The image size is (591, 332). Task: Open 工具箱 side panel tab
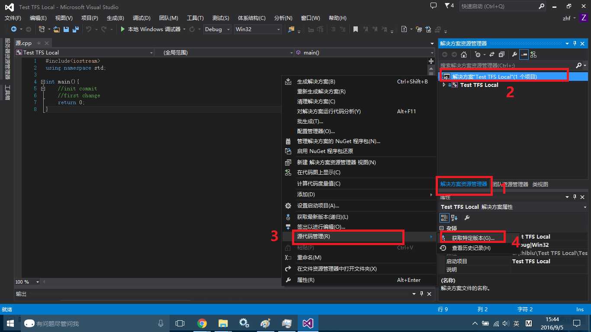click(7, 93)
